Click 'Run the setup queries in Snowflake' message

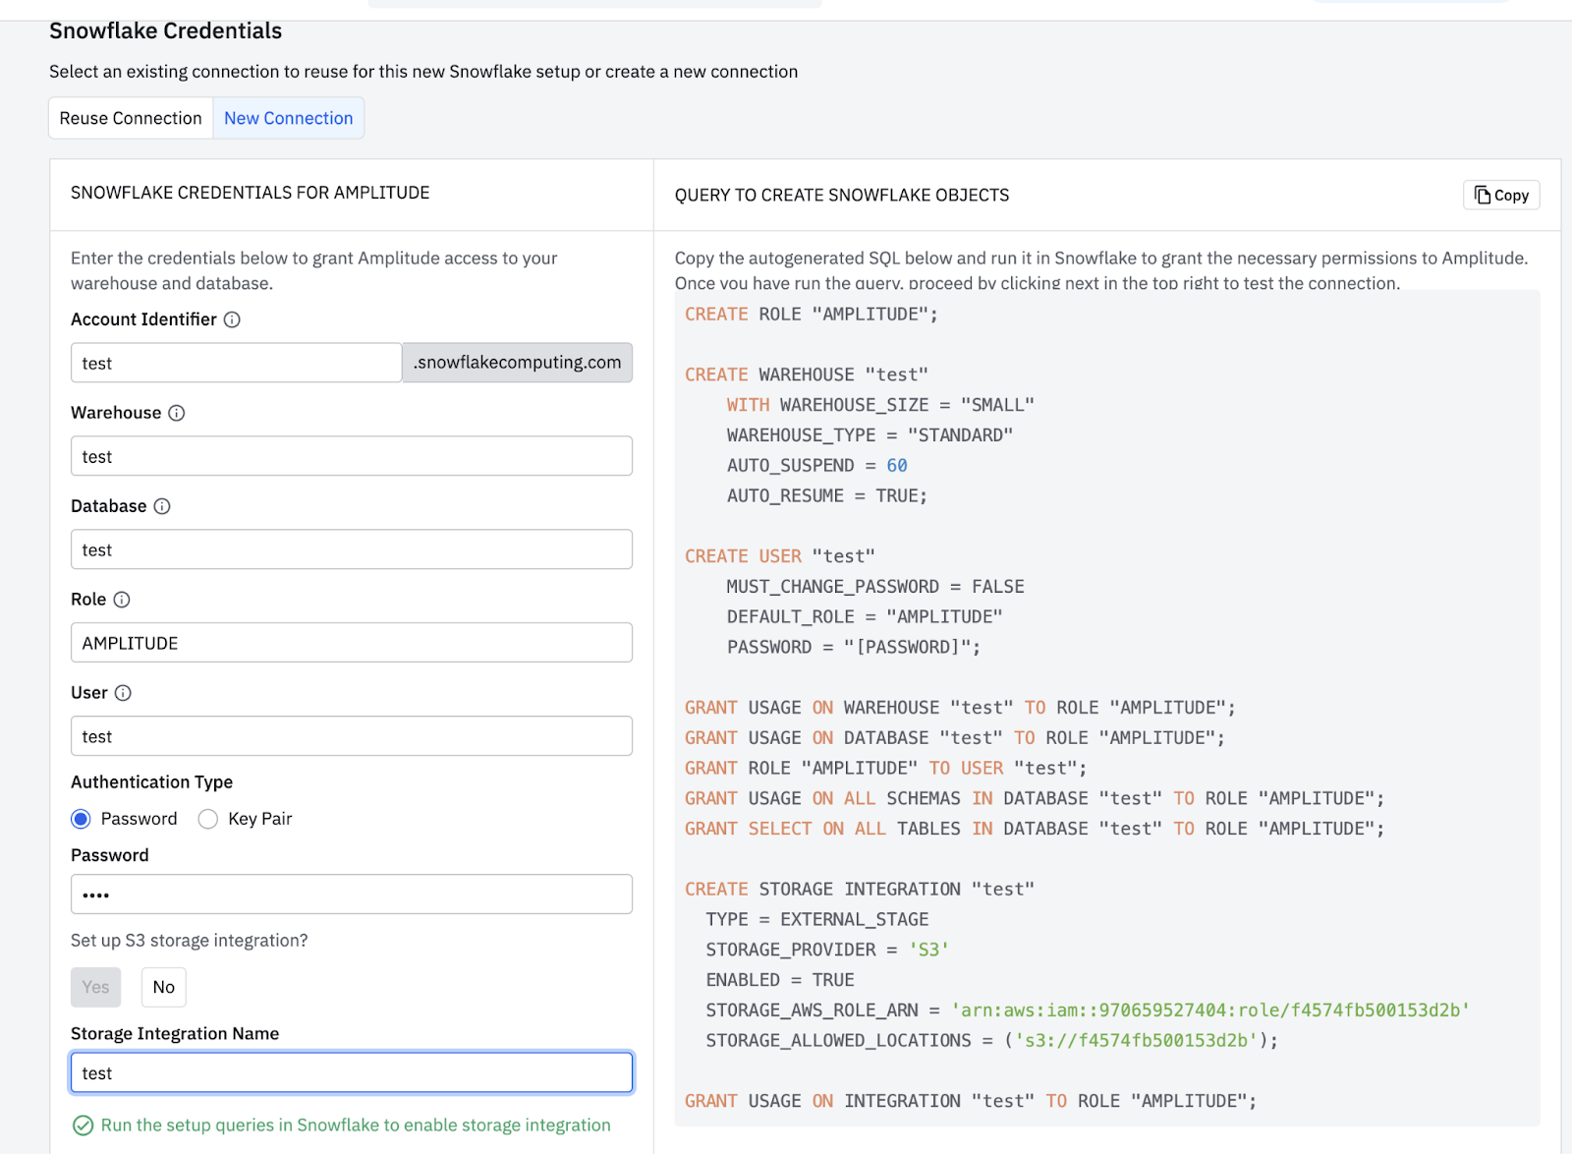(356, 1125)
